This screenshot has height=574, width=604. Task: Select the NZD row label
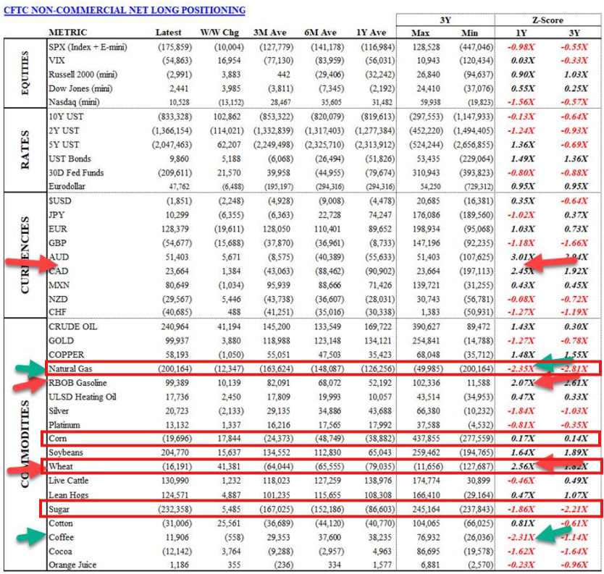tap(58, 299)
